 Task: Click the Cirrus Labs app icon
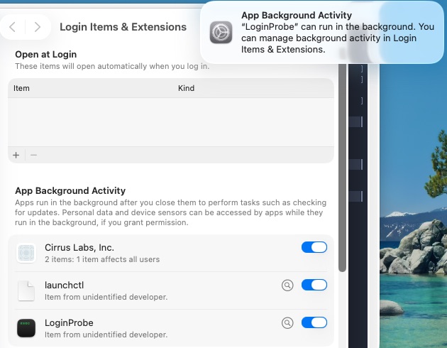pos(26,253)
